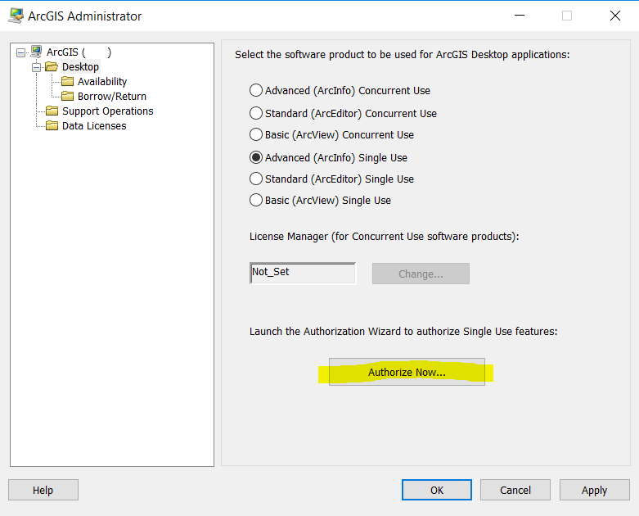Viewport: 639px width, 516px height.
Task: Click the OK button
Action: [x=437, y=490]
